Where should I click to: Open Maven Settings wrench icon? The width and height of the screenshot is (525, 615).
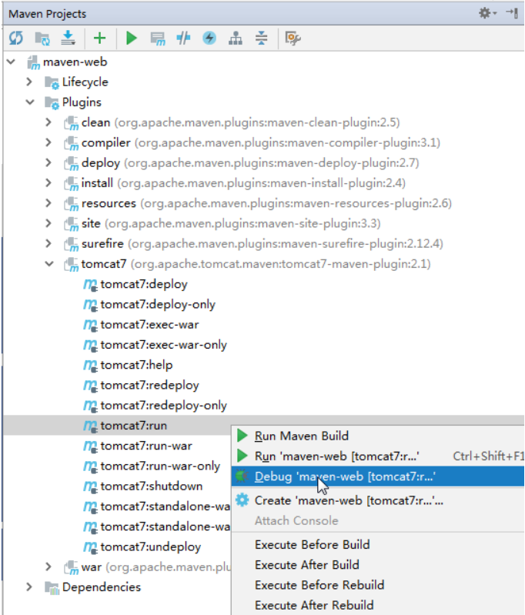point(293,38)
